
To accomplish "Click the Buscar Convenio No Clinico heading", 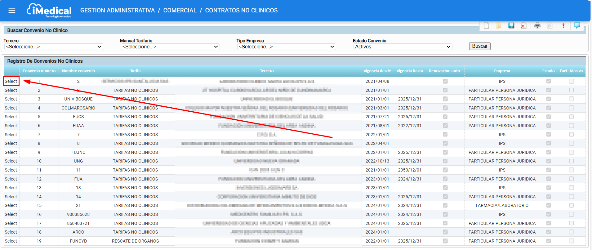I will click(x=38, y=30).
